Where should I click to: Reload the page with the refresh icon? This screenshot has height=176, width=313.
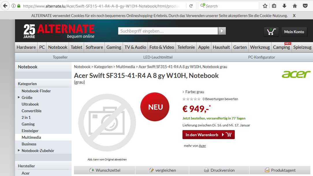click(x=191, y=6)
